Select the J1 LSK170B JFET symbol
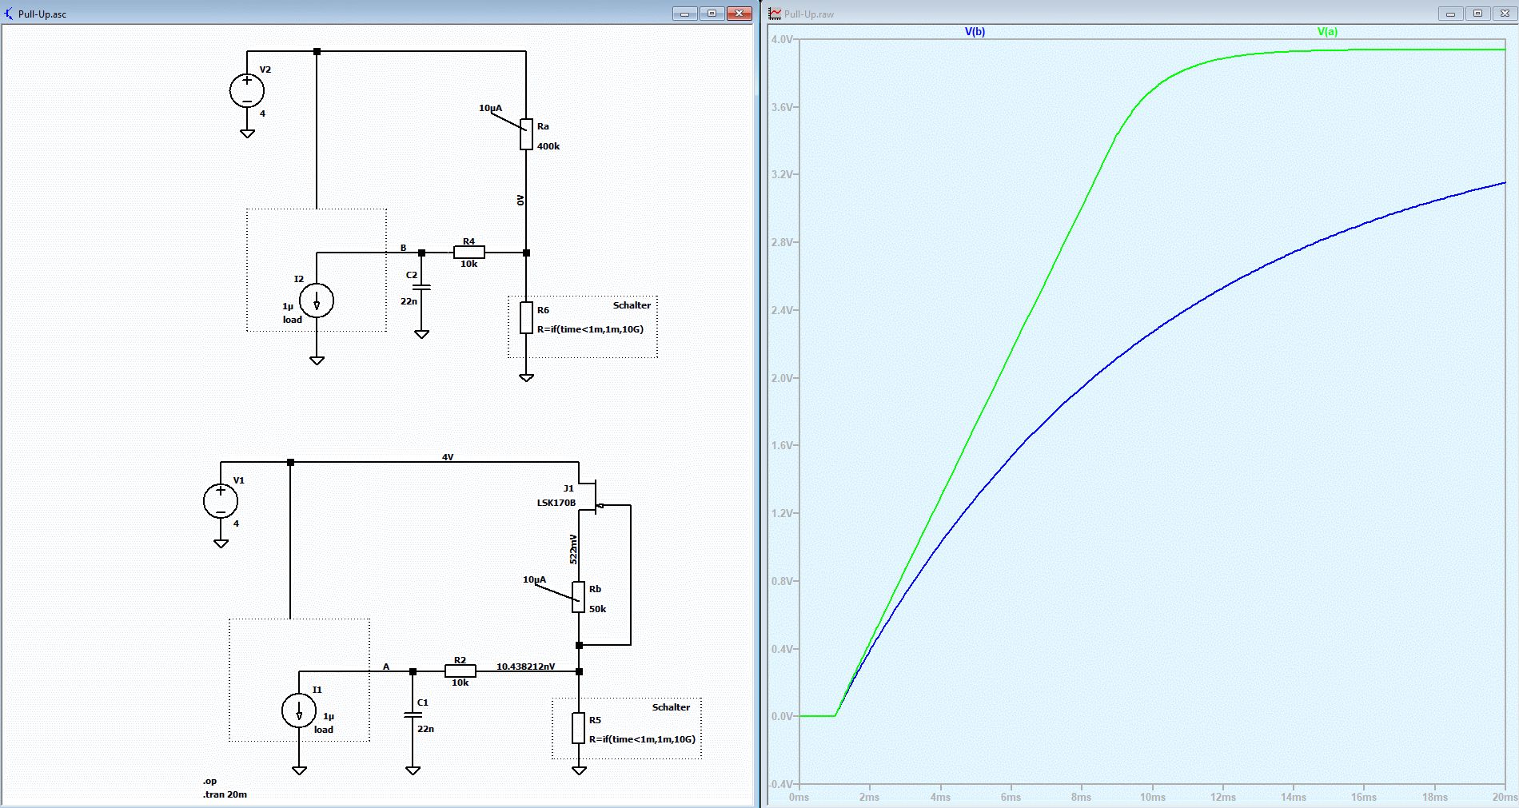Image resolution: width=1519 pixels, height=808 pixels. point(592,496)
